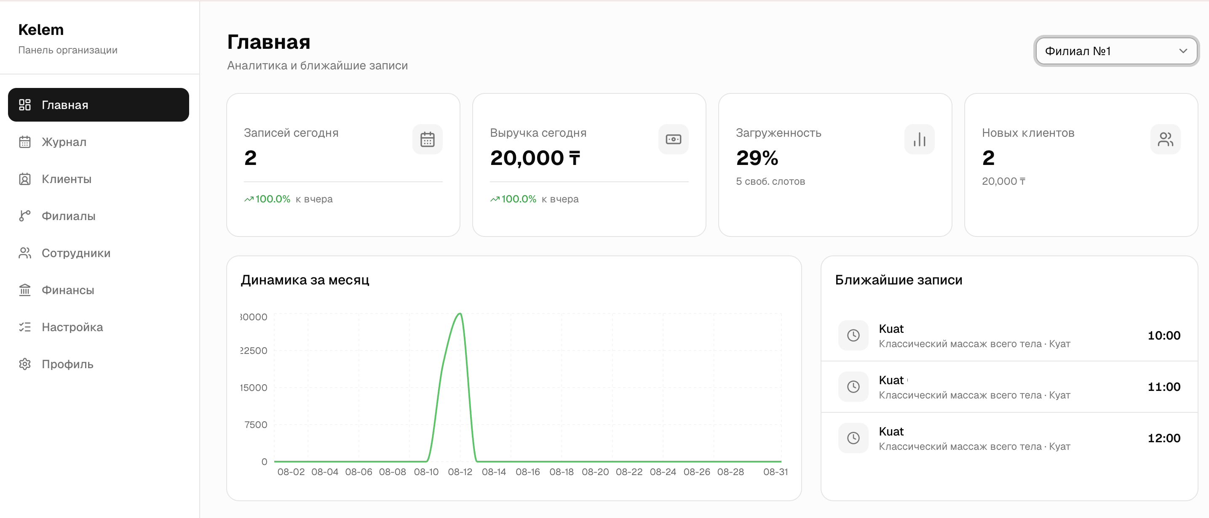Click clock icon of the 12:00 appointment

(x=853, y=438)
